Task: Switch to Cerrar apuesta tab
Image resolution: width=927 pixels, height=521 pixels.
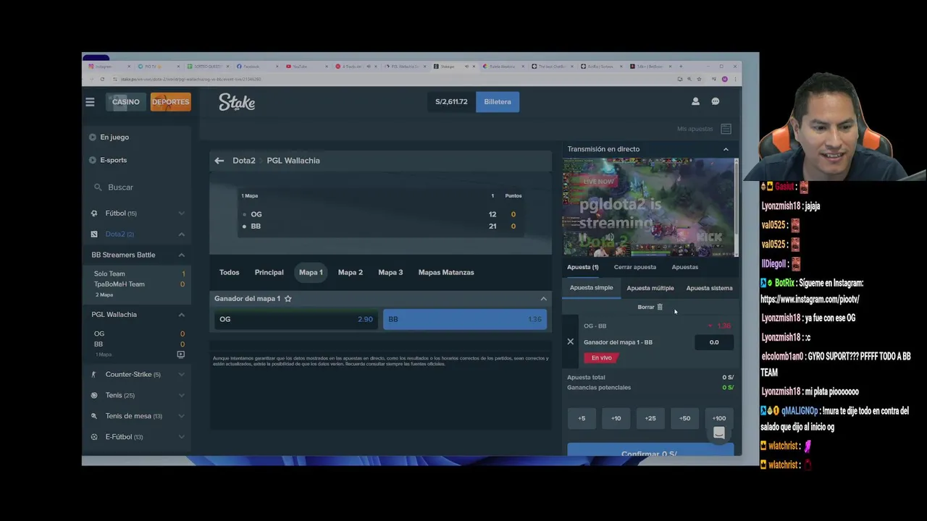Action: (635, 267)
